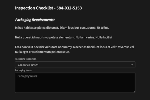This screenshot has width=150, height=100.
Task: Select the "Choose an option" placeholder text
Action: (x=28, y=65)
